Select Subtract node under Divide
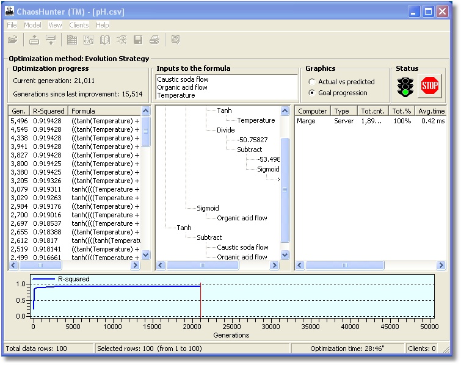Screen dimensions: 461x365 [x=249, y=150]
